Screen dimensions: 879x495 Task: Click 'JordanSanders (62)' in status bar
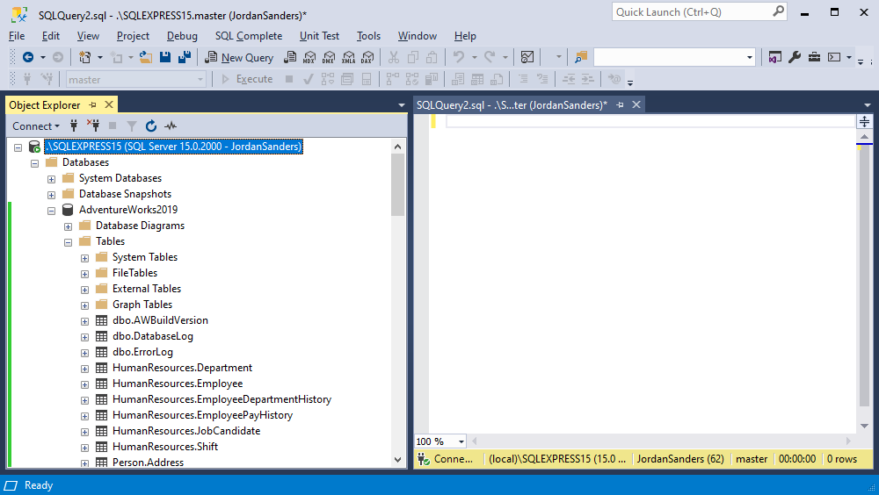[x=680, y=459]
